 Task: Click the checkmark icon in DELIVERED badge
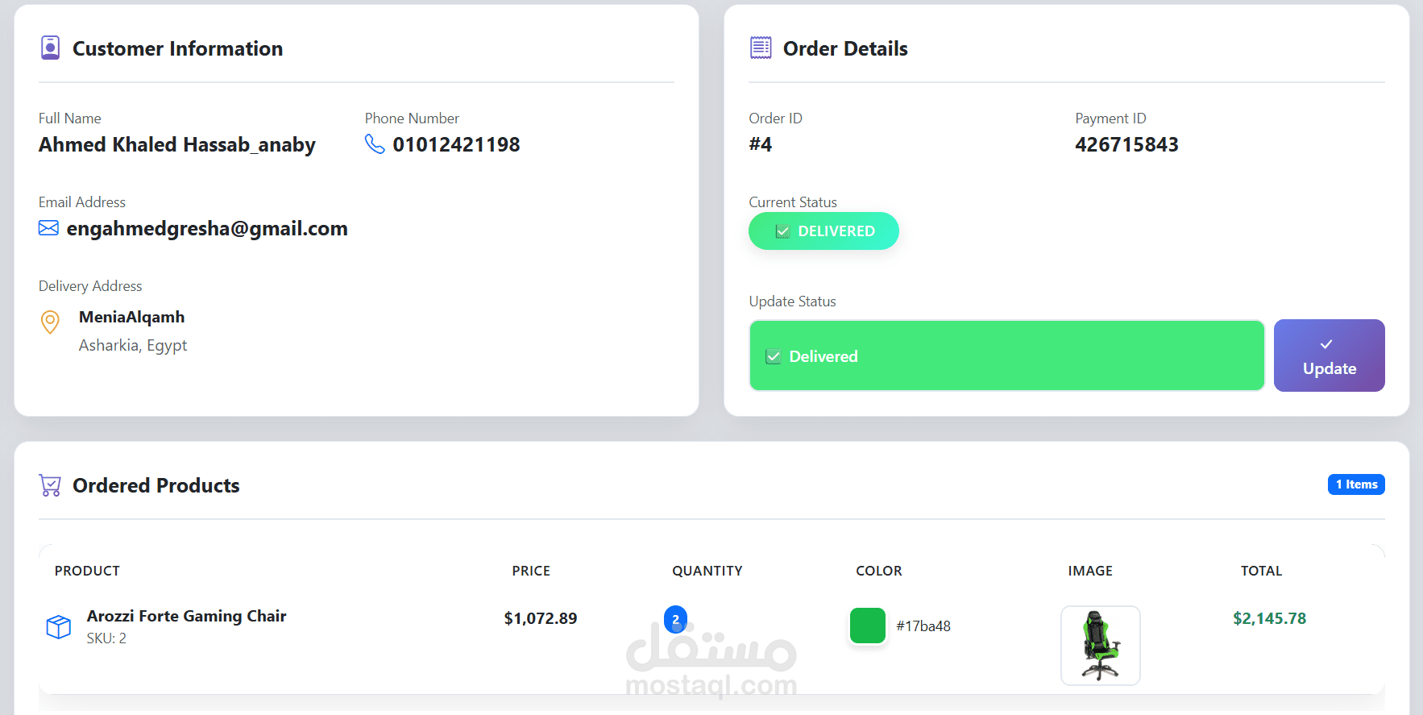coord(782,231)
